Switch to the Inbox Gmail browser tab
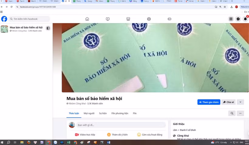The width and height of the screenshot is (249, 145). (99, 1)
